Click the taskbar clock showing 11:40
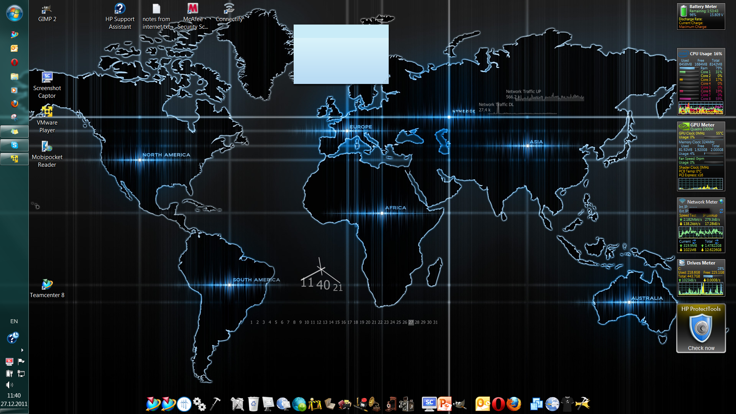This screenshot has height=414, width=736. 14,396
